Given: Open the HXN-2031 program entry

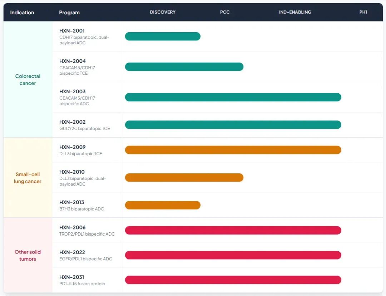Looking at the screenshot, I should pyautogui.click(x=72, y=277).
